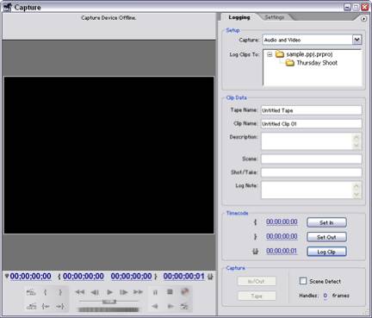This screenshot has height=318, width=372.
Task: Click the Next Scene icon
Action: tap(31, 292)
